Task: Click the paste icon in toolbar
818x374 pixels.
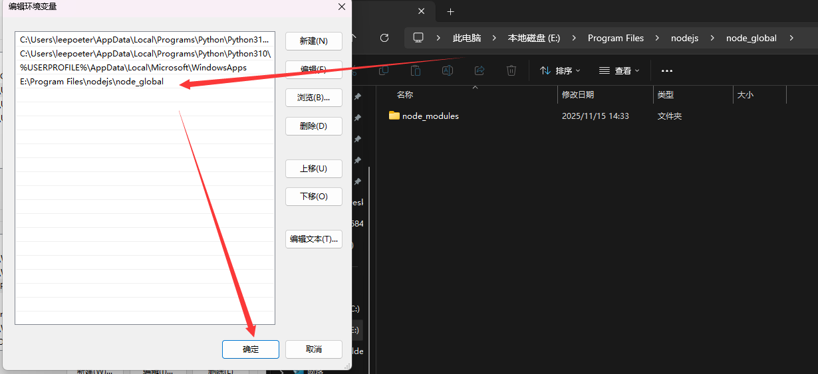Action: pyautogui.click(x=416, y=70)
